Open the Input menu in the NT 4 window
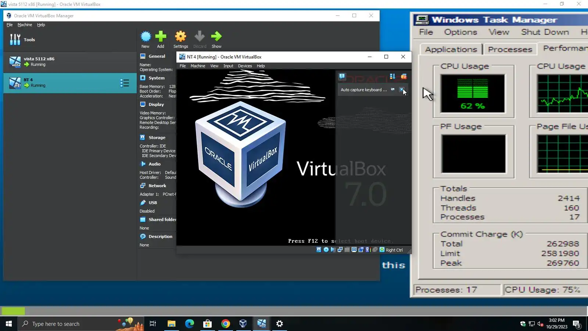The image size is (588, 331). click(228, 66)
